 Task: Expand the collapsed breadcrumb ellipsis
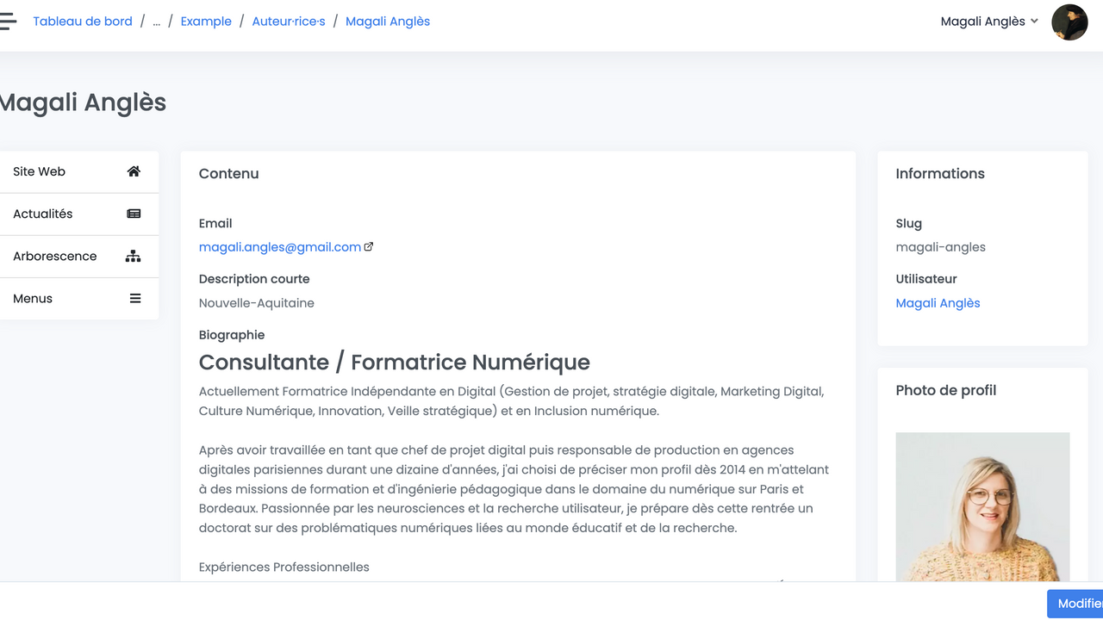(x=156, y=22)
